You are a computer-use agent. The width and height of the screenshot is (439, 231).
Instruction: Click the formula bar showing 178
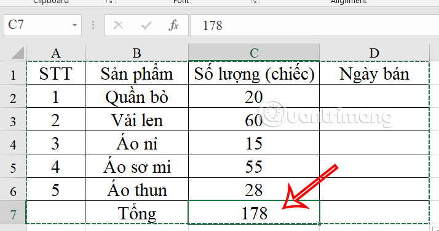coord(315,25)
